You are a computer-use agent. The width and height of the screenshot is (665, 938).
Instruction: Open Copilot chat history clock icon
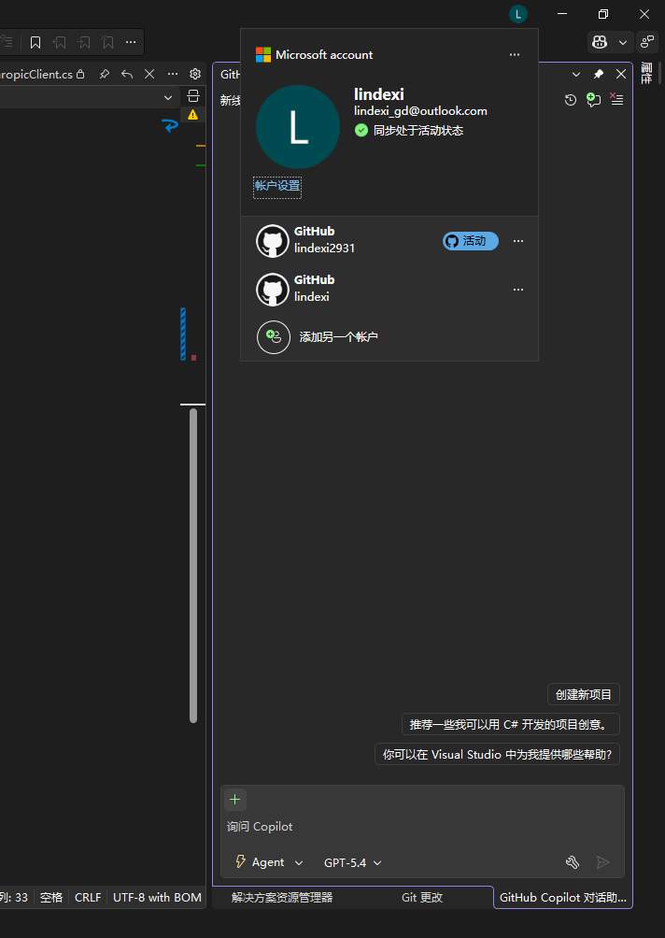tap(571, 100)
